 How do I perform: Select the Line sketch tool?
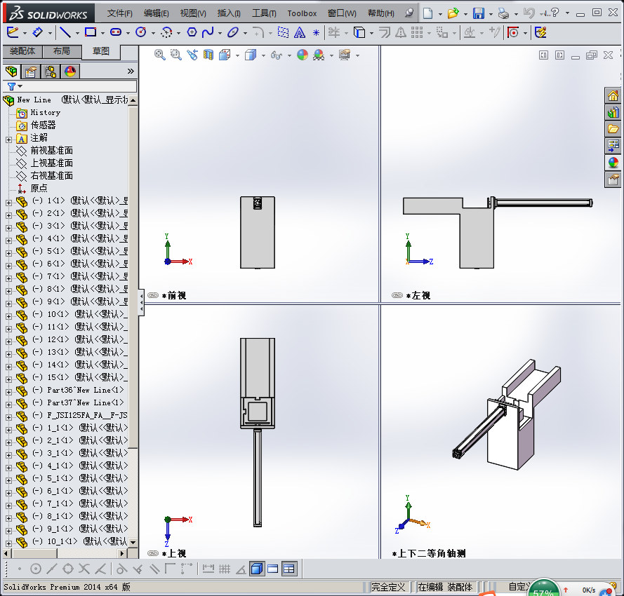coord(65,32)
